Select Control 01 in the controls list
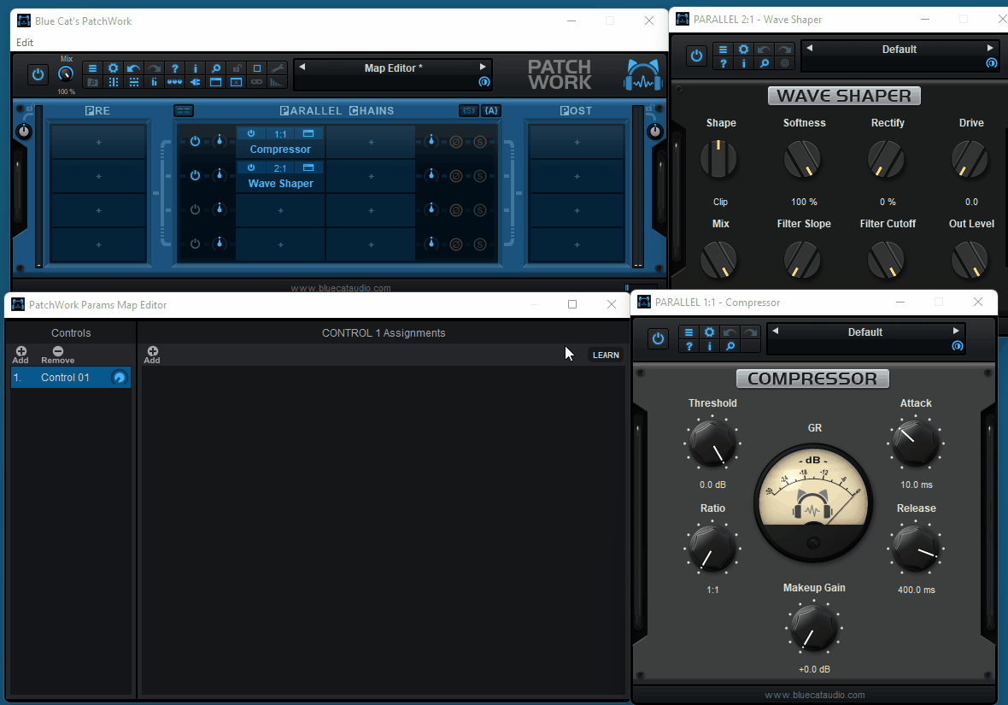 point(71,378)
